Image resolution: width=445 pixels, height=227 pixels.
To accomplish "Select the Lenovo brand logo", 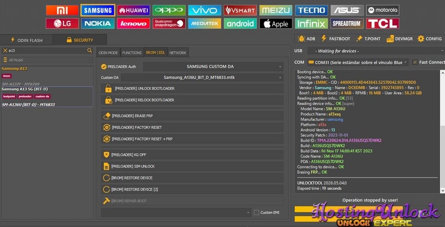I will point(133,24).
